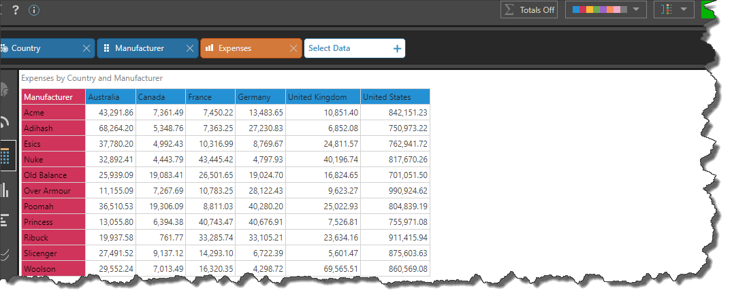Remove the Expenses measure chip

(293, 48)
